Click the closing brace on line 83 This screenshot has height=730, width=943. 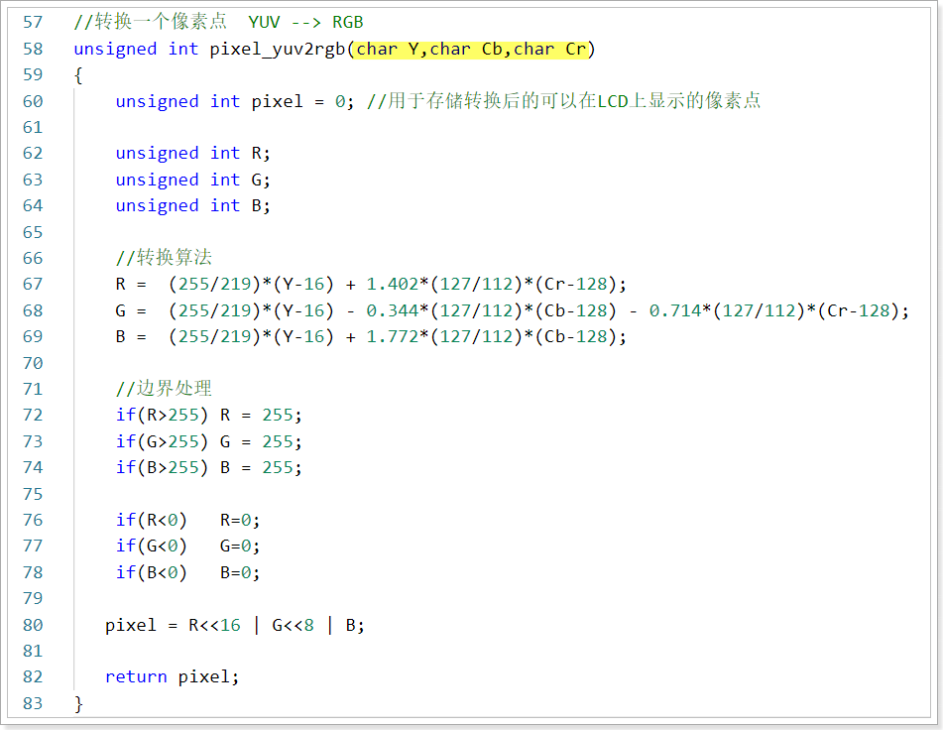tap(78, 703)
